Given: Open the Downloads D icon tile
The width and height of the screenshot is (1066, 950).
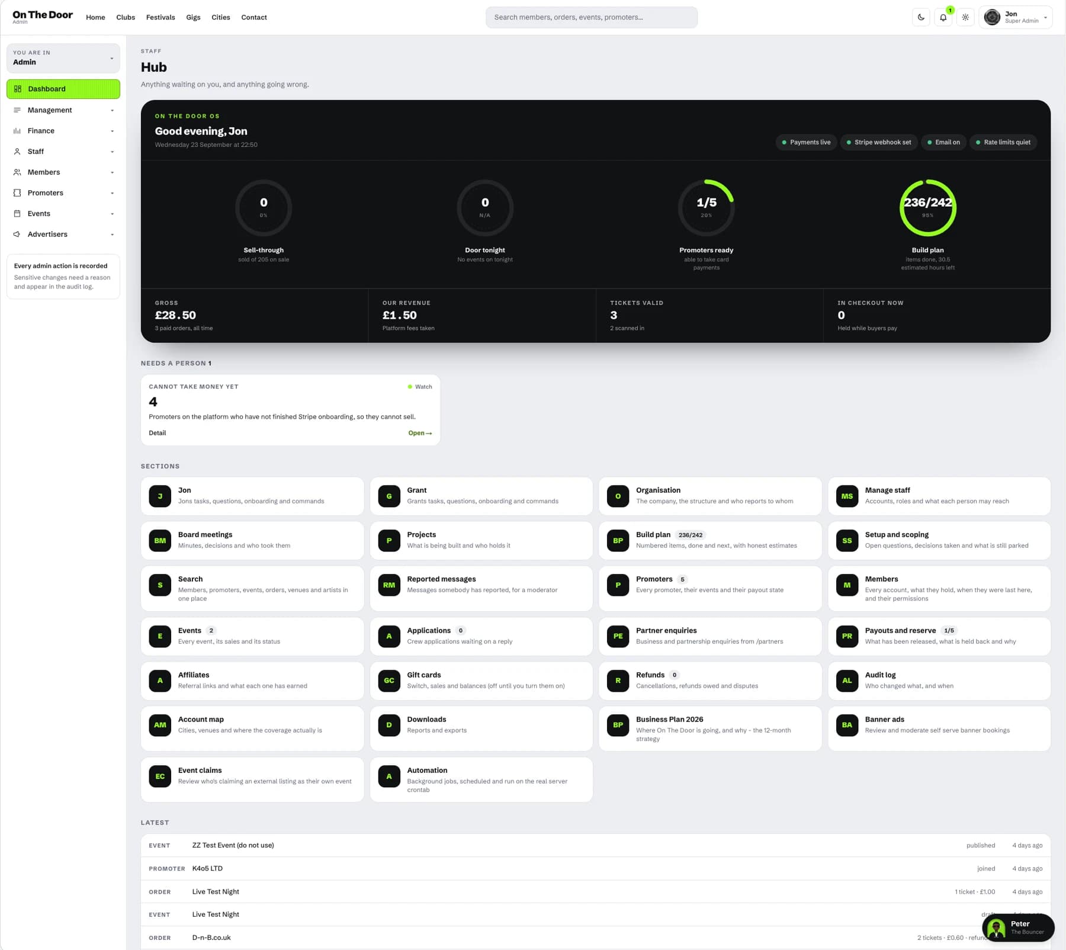Looking at the screenshot, I should pos(389,725).
